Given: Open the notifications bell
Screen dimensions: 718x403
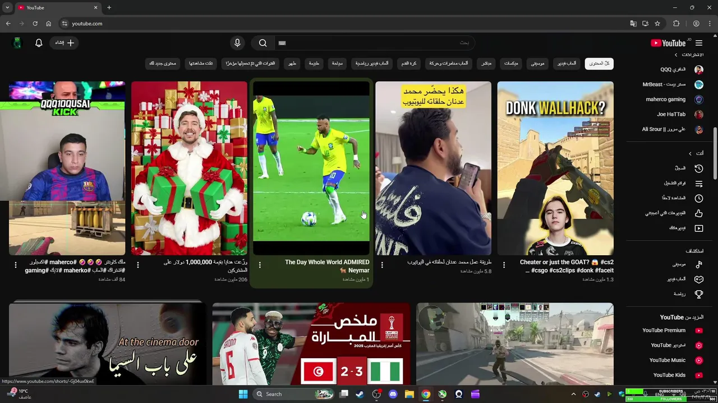Looking at the screenshot, I should (39, 43).
